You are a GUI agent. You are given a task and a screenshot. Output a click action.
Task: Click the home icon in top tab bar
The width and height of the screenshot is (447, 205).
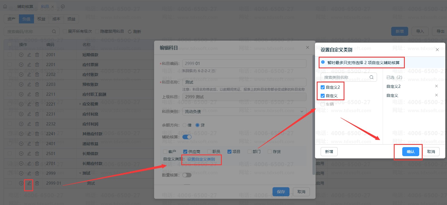pyautogui.click(x=5, y=6)
